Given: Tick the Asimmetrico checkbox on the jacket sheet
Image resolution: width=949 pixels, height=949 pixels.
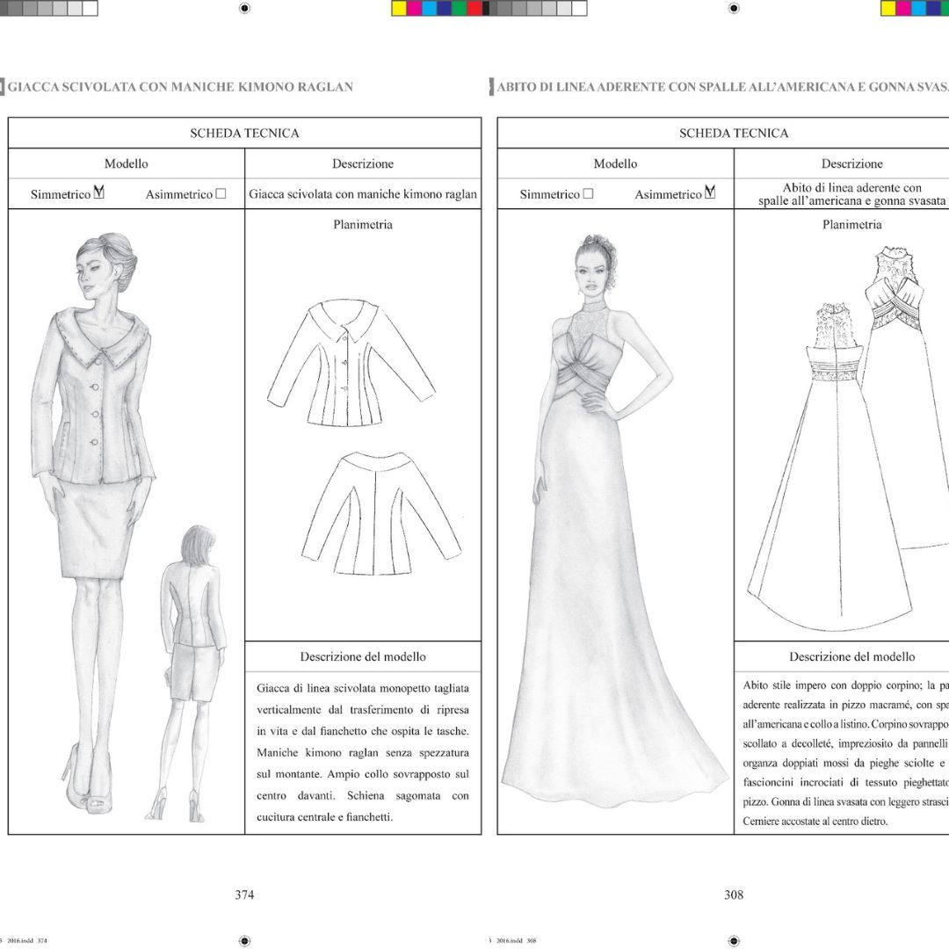Looking at the screenshot, I should (x=221, y=193).
